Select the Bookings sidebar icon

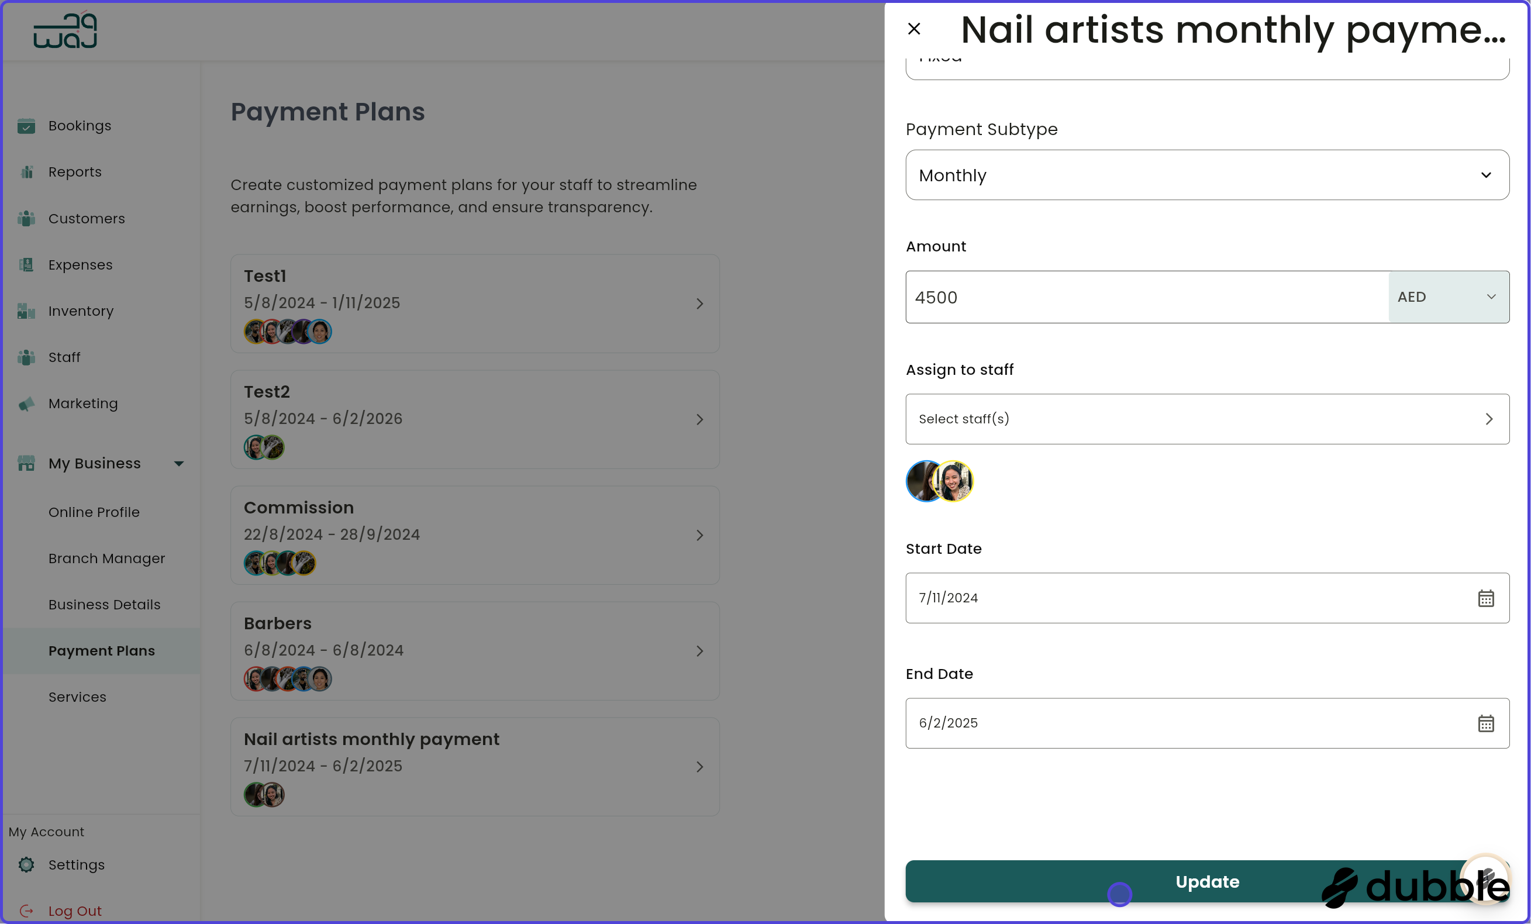tap(26, 126)
